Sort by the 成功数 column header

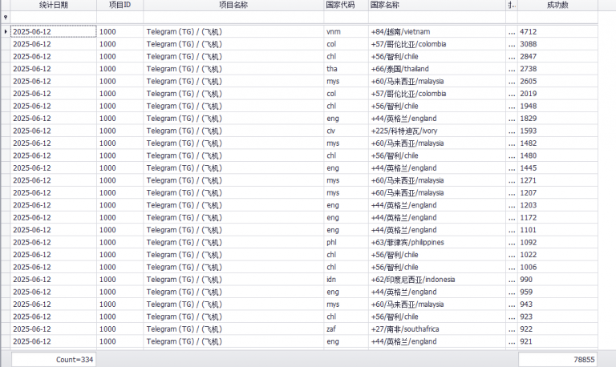pos(557,5)
